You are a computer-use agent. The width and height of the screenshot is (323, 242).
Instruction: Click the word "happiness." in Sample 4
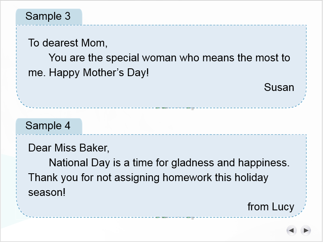(x=264, y=163)
